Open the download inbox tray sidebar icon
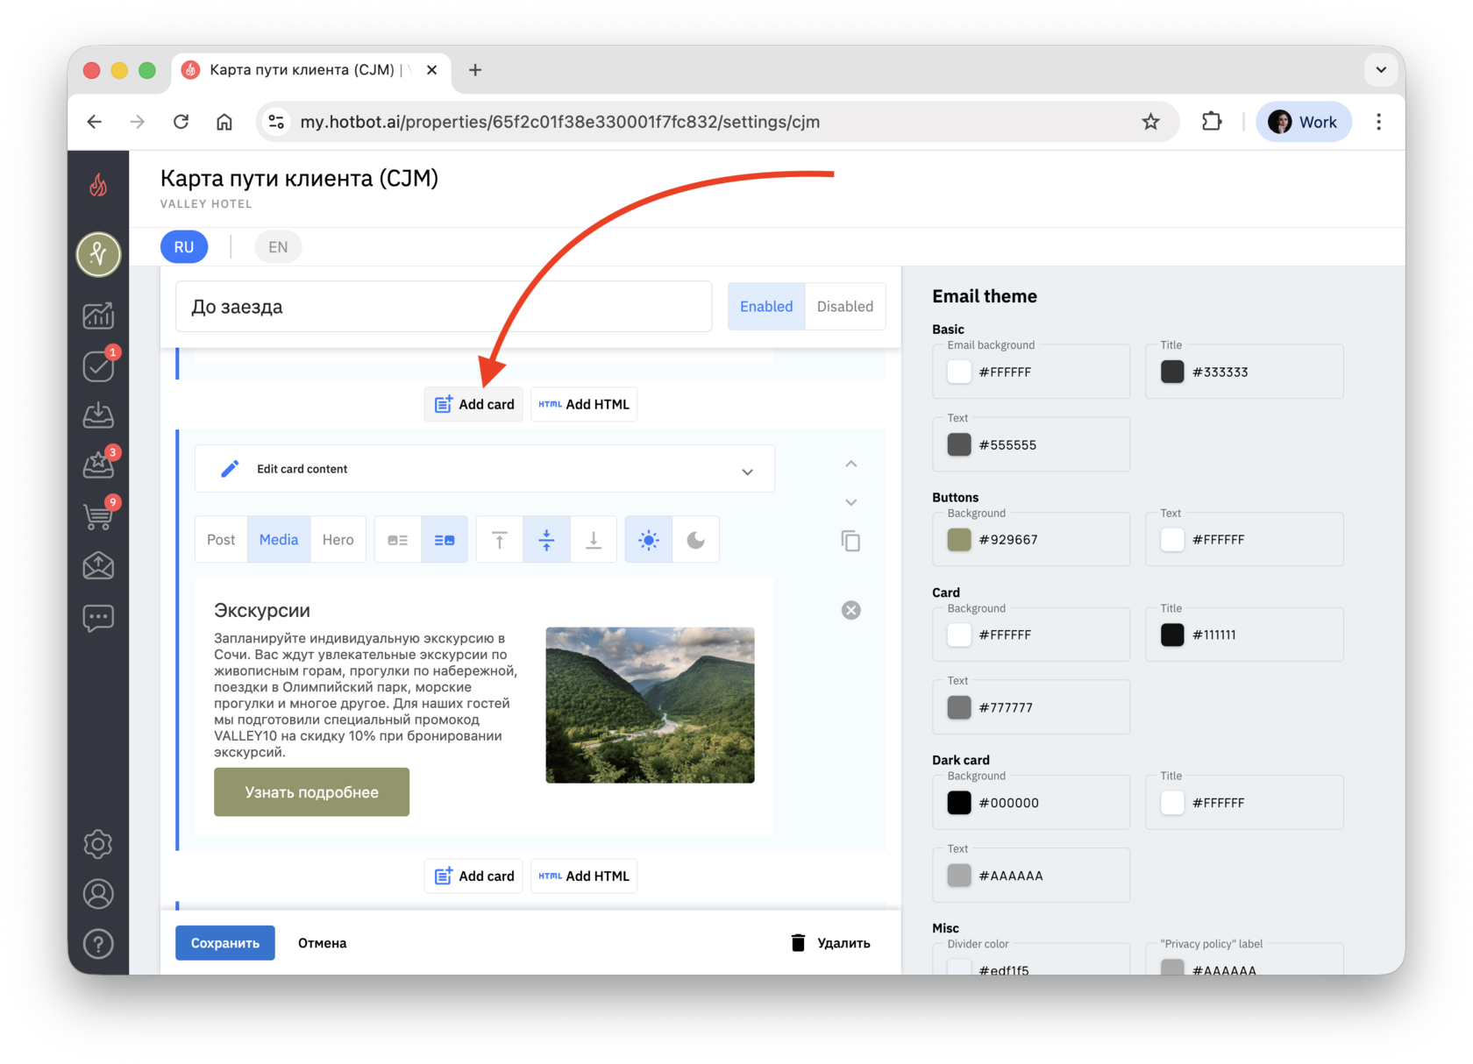 (98, 415)
